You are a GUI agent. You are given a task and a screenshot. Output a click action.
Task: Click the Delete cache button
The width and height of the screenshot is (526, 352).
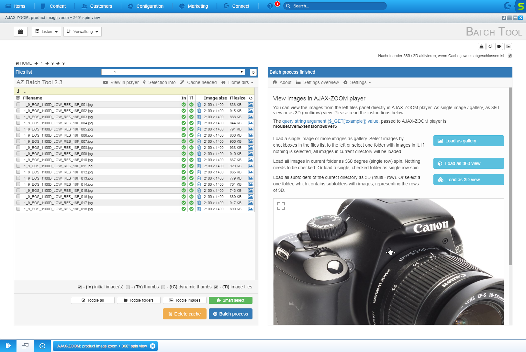(x=185, y=314)
